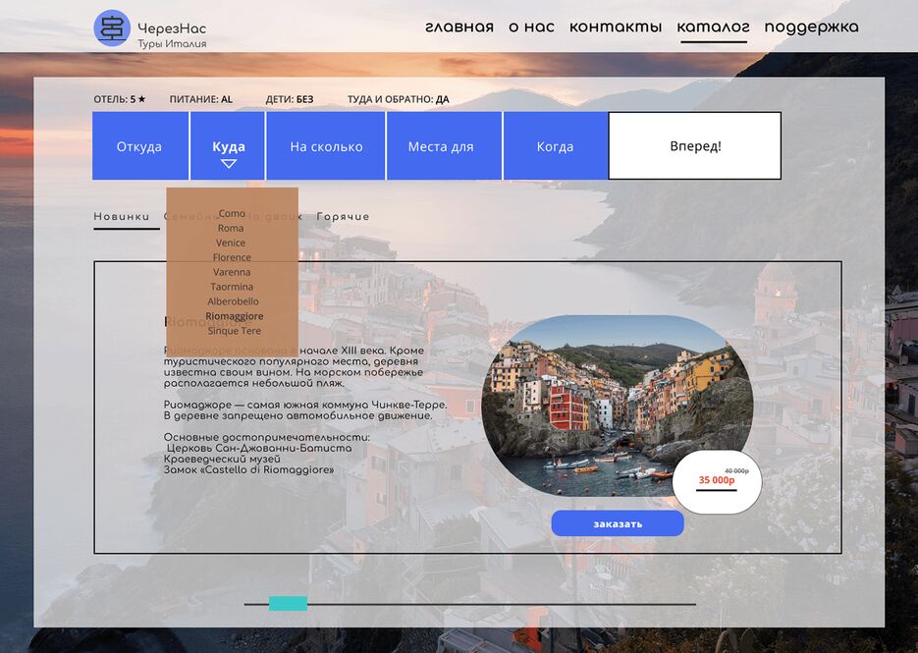918x653 pixels.
Task: Click the Краеведческий музей line
Action: pyautogui.click(x=223, y=460)
